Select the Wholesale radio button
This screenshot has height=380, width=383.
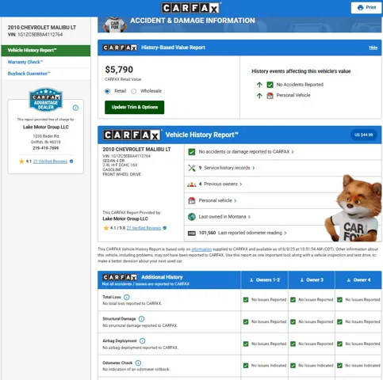pyautogui.click(x=134, y=91)
